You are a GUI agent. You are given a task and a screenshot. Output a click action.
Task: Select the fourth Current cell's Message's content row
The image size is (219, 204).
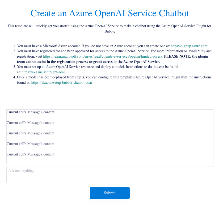click(x=31, y=144)
